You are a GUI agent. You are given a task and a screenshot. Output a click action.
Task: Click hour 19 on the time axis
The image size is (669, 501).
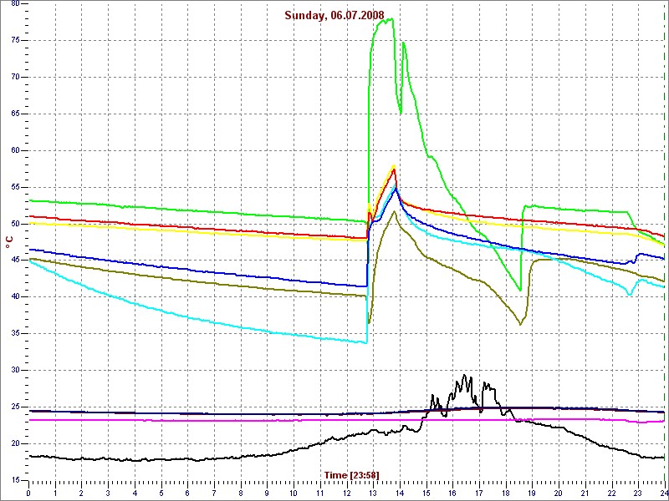[532, 493]
